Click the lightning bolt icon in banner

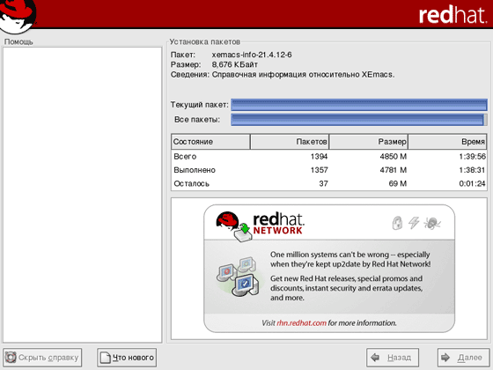pyautogui.click(x=414, y=222)
